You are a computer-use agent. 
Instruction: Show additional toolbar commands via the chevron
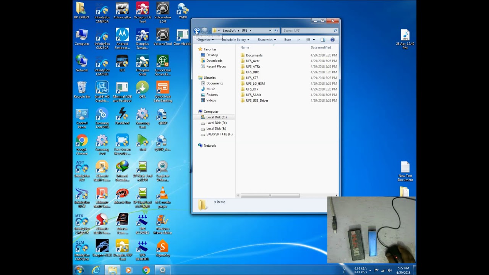point(298,40)
